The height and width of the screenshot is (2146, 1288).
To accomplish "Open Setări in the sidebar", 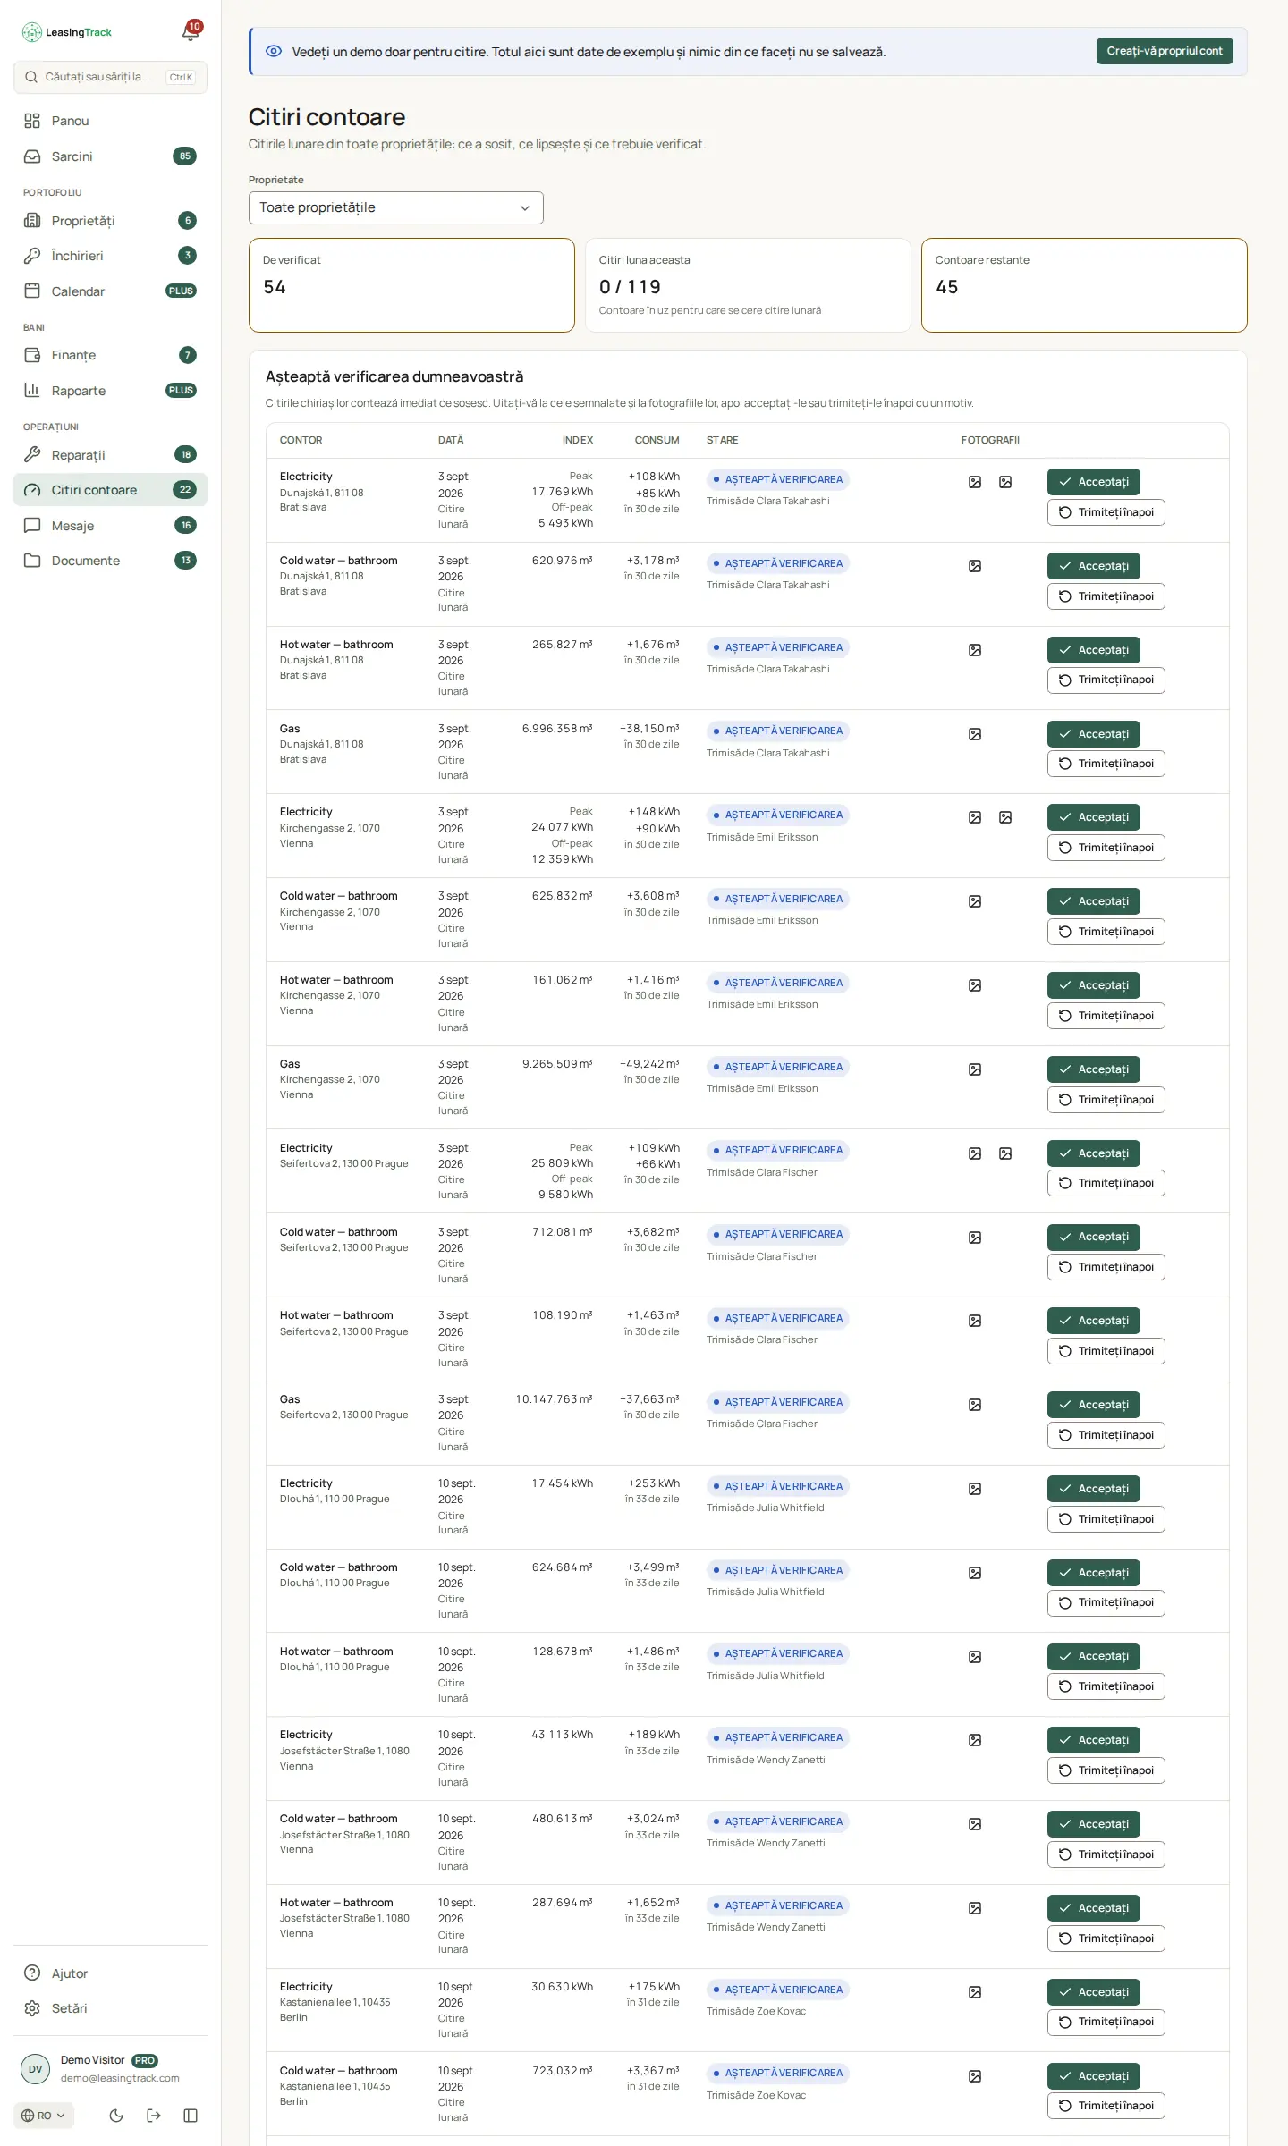I will (x=110, y=2008).
